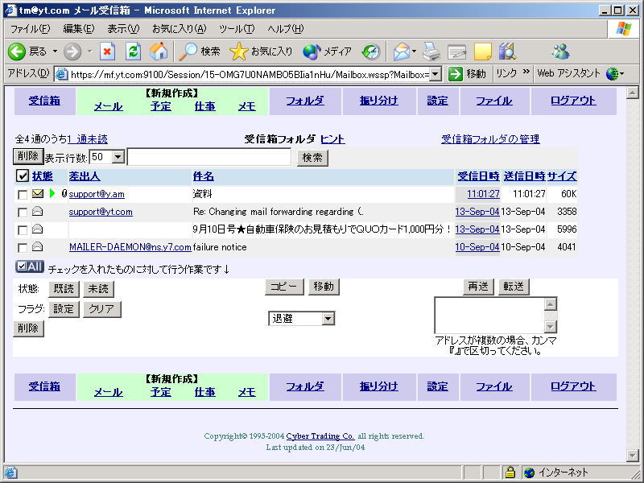The image size is (644, 483).
Task: Open the address bar URL dropdown arrow
Action: 435,74
